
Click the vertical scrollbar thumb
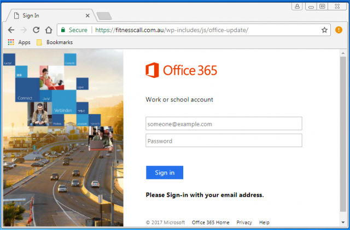click(343, 134)
